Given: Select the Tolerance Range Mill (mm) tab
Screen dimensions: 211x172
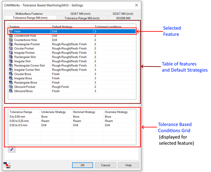Looking at the screenshot, I should point(30,18).
